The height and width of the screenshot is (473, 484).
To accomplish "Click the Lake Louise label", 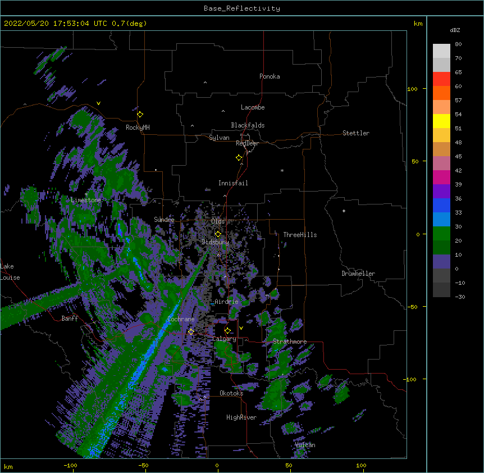I will [x=10, y=272].
